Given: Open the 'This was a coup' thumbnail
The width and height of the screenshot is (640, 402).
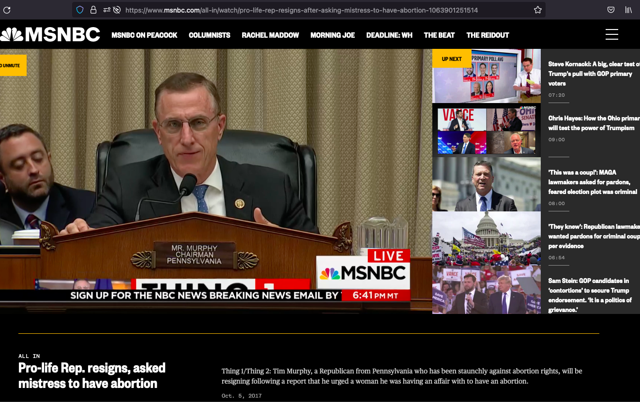Looking at the screenshot, I should [487, 184].
